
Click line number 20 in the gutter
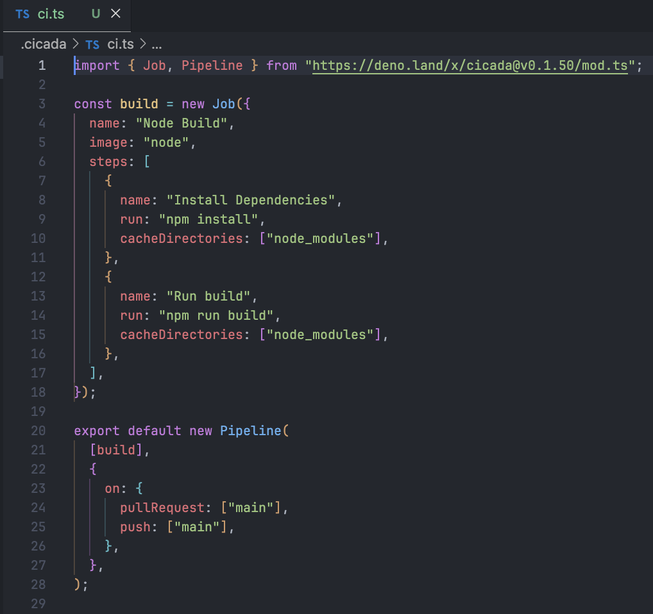tap(38, 431)
